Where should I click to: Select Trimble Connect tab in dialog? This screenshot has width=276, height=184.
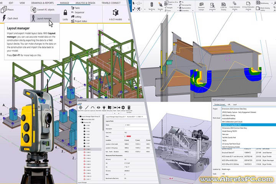coord(220,104)
